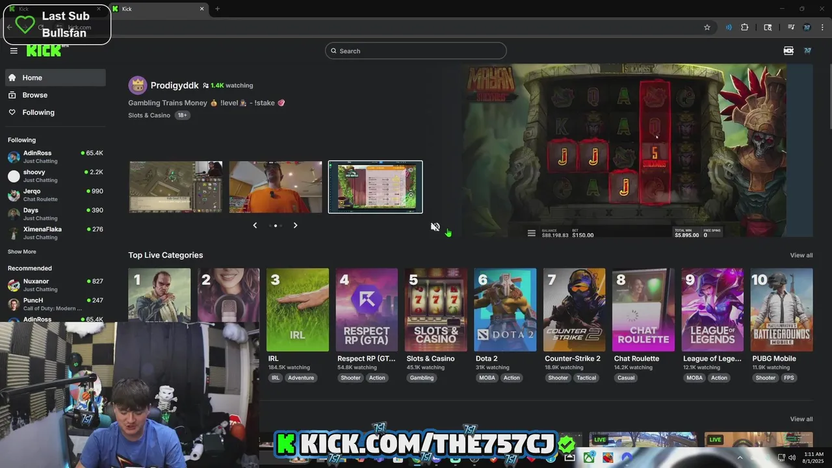Screen dimensions: 832x468
Task: Click the '184.5K watching' text under IRL
Action: coord(289,367)
